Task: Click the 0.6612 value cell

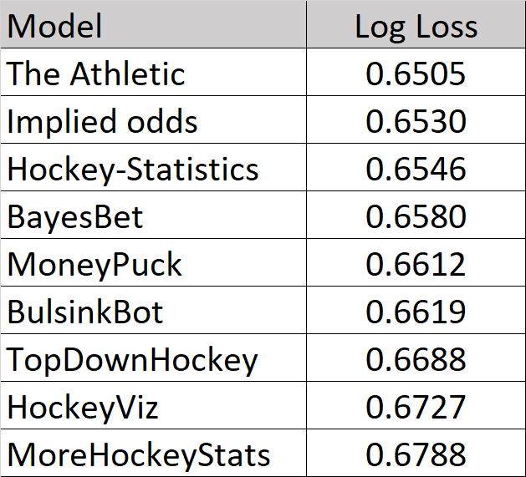Action: coord(416,264)
